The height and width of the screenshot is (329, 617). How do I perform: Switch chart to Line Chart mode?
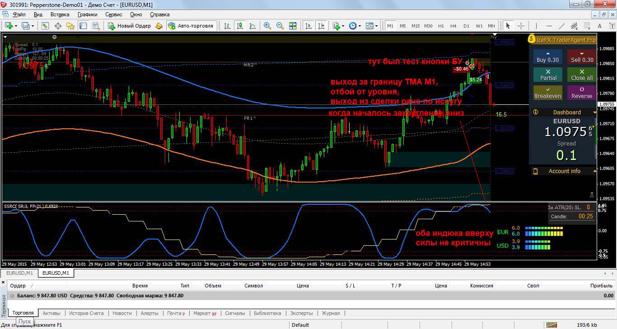[252, 26]
